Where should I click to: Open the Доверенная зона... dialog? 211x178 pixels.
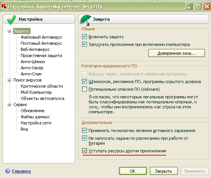click(177, 53)
